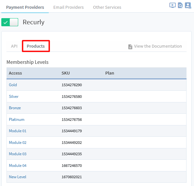Select the Products sub-tab
Screen dimensions: 194x186
[x=36, y=46]
